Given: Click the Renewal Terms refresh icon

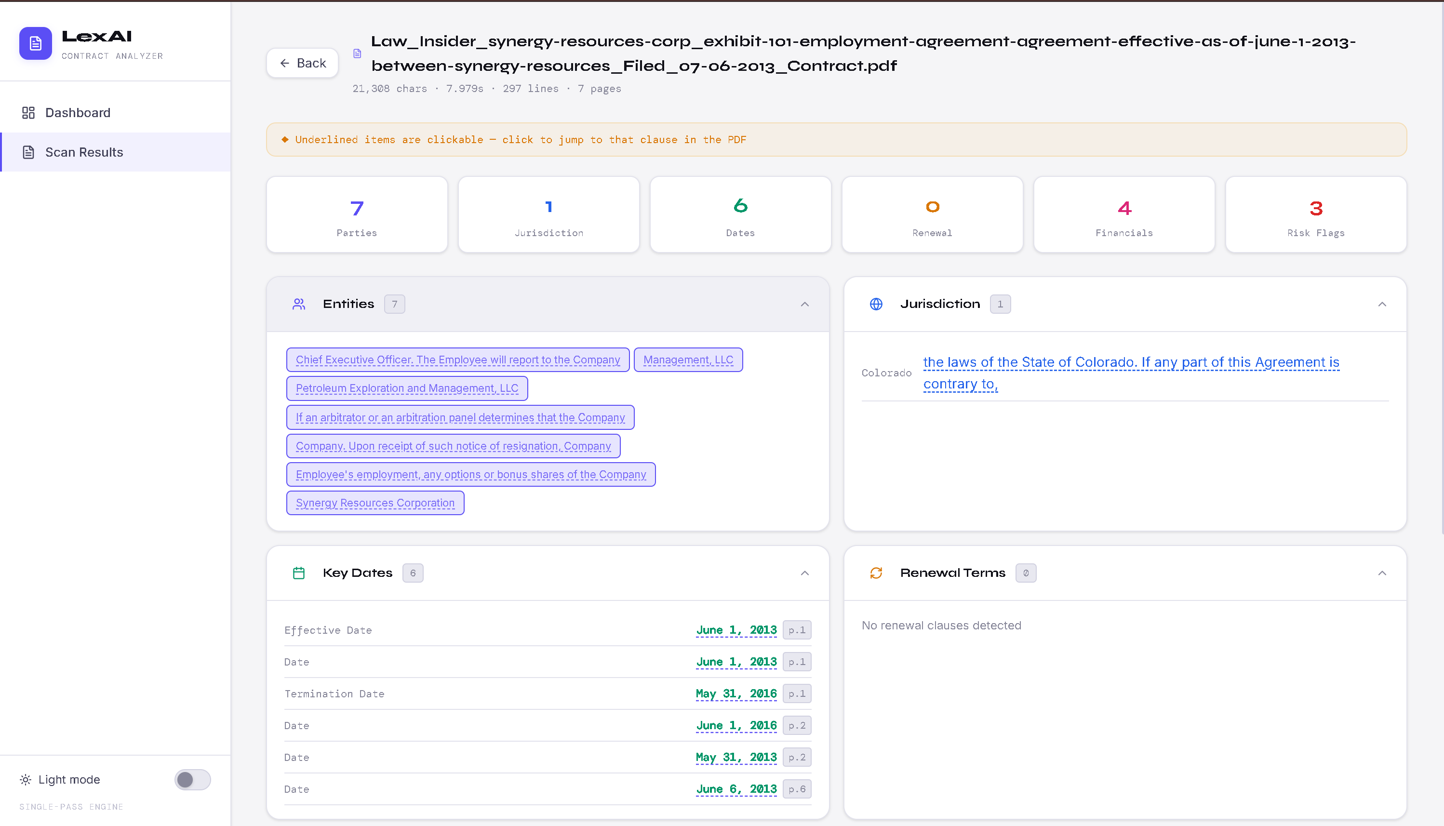Looking at the screenshot, I should [876, 573].
